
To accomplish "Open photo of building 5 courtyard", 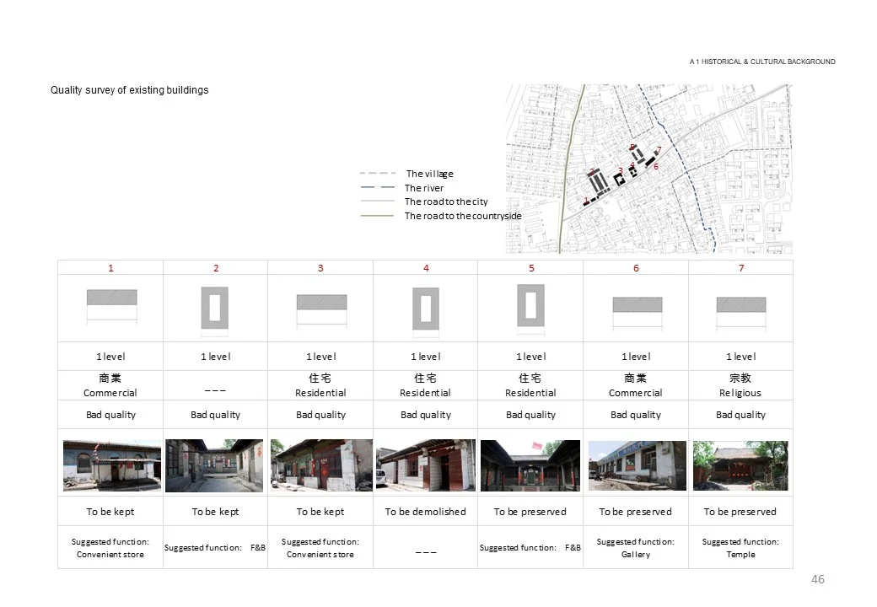I will (x=530, y=465).
